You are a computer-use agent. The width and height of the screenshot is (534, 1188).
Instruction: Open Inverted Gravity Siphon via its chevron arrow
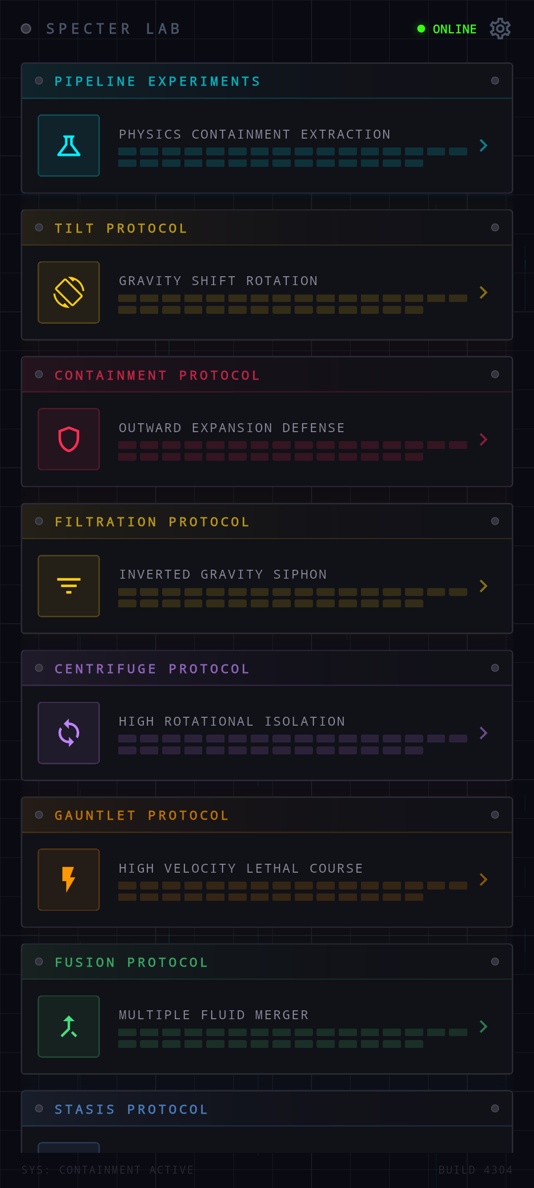click(x=484, y=586)
